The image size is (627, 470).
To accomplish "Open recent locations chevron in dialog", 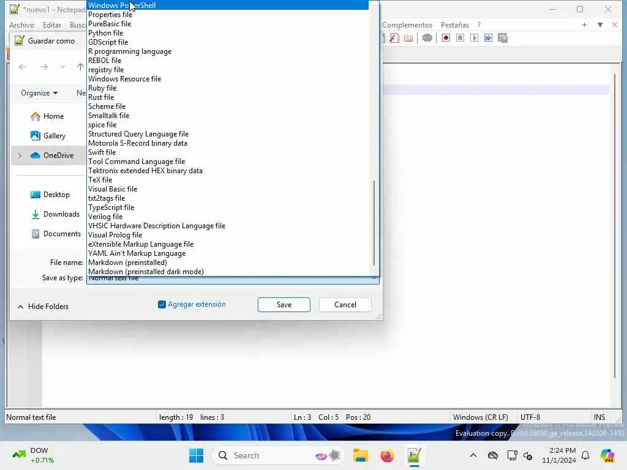I will click(62, 67).
